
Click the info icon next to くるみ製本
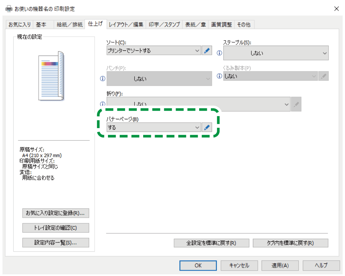click(x=219, y=76)
